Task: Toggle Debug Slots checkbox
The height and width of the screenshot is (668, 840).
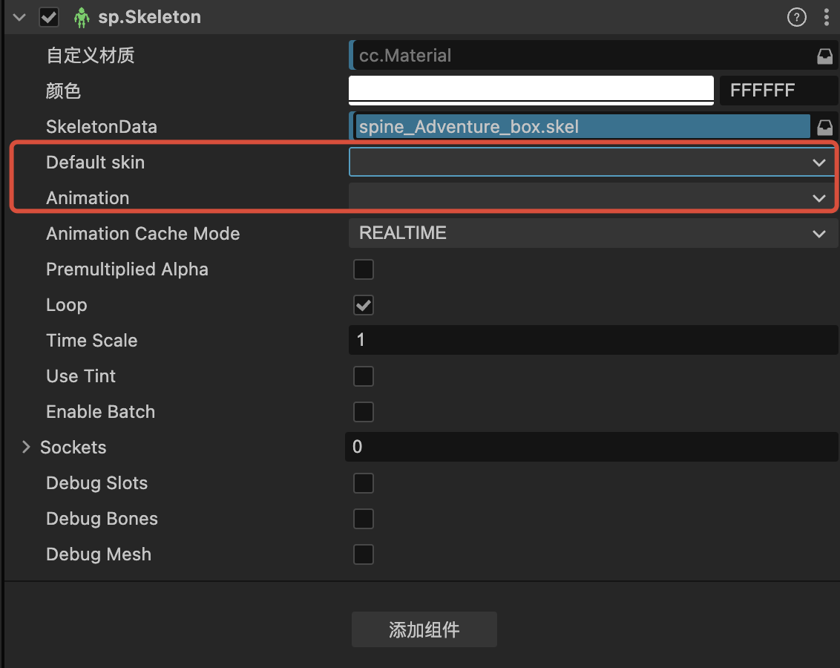Action: (x=364, y=483)
